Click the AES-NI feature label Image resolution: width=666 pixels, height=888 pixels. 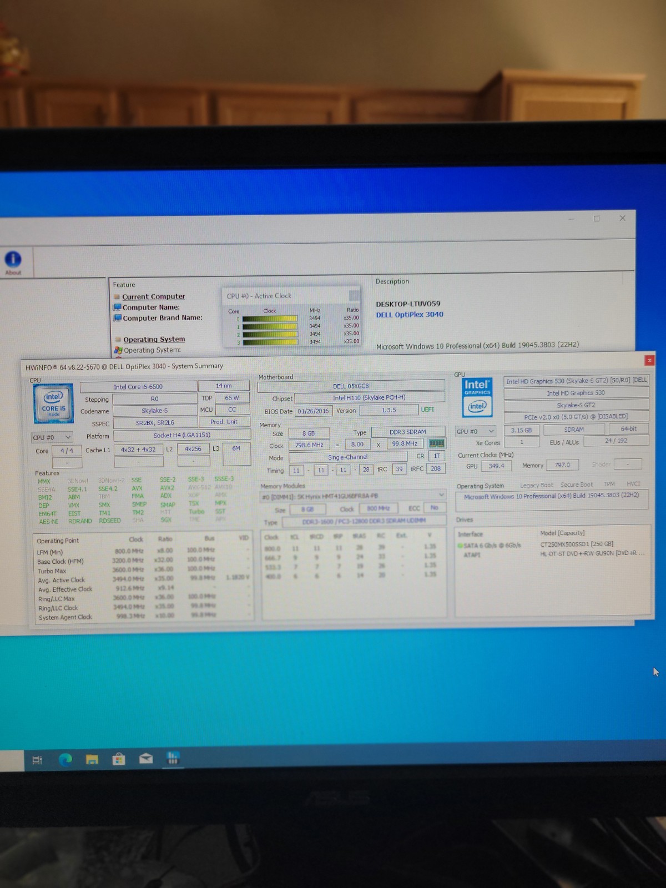48,522
